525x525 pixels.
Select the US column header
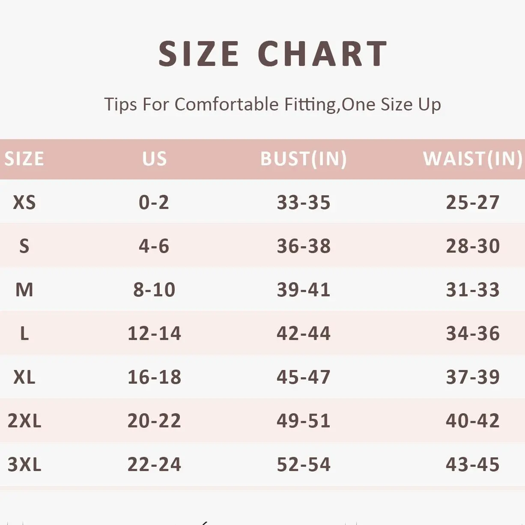(155, 159)
